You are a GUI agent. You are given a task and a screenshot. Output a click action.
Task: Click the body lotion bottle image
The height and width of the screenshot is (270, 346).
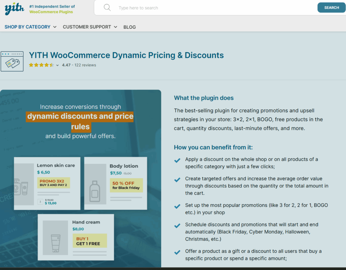(x=95, y=184)
